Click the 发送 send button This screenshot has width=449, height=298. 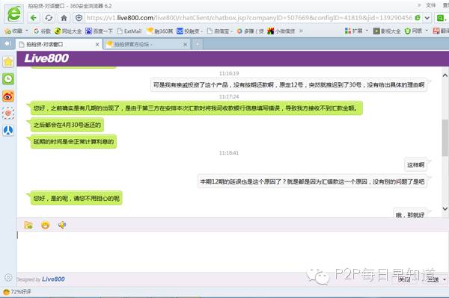[x=433, y=279]
